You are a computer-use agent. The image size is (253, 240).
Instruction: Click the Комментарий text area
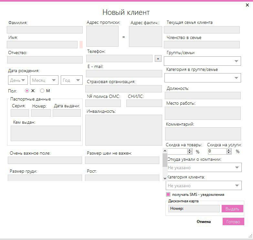[x=203, y=134]
